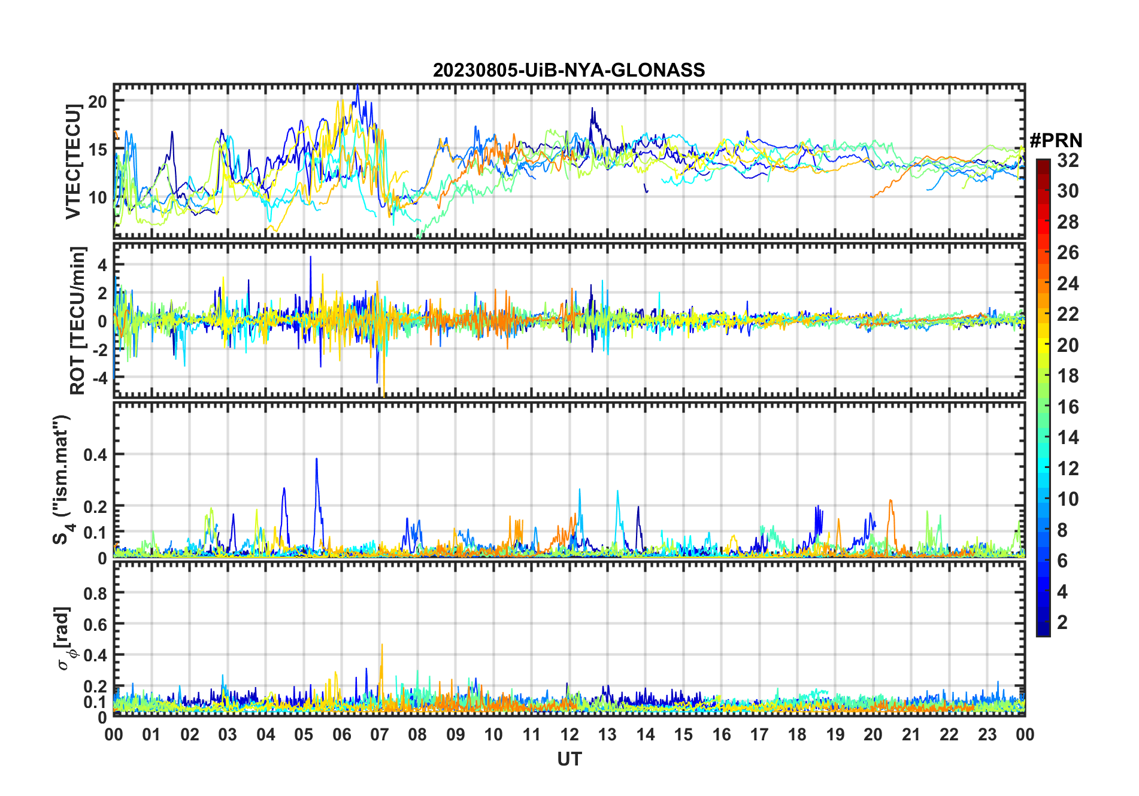
Task: Click UT axis hour label 21
Action: [x=911, y=734]
